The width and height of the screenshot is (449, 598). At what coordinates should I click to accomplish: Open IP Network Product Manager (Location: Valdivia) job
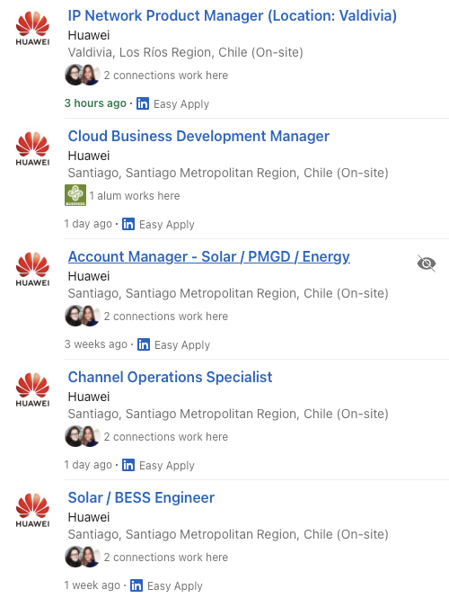(233, 15)
